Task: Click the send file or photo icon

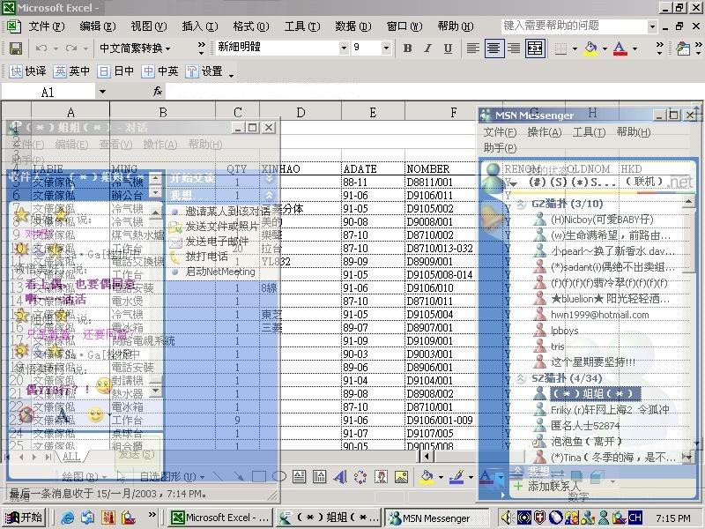Action: pos(175,227)
